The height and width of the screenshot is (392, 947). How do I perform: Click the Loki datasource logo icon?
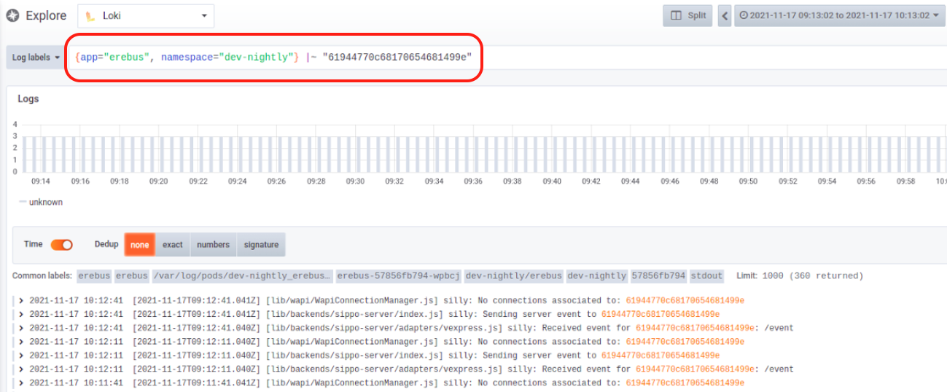90,15
